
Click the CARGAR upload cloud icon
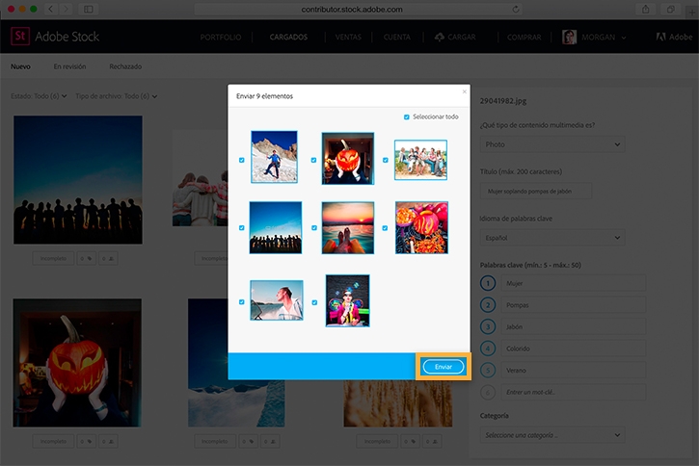(440, 37)
